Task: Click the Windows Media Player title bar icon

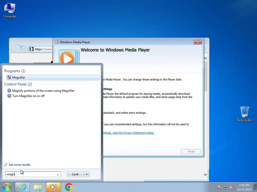Action: click(57, 42)
